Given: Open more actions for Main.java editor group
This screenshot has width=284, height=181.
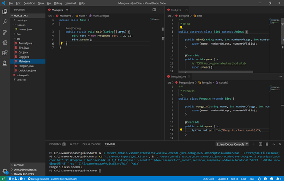Looking at the screenshot, I should tap(161, 10).
